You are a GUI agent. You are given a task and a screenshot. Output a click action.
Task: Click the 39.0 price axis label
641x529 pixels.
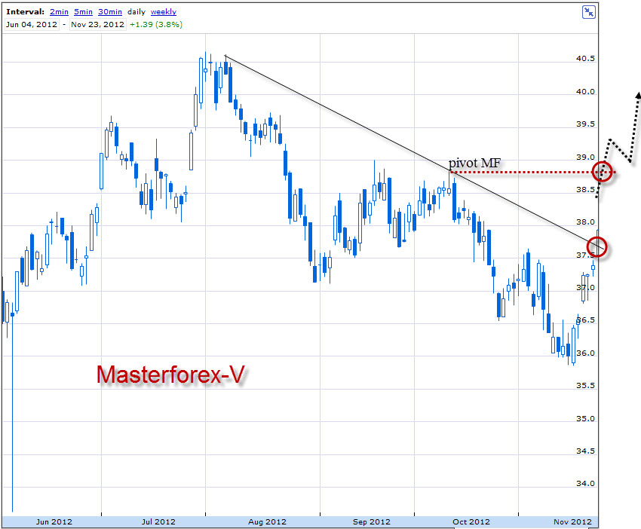(x=585, y=157)
